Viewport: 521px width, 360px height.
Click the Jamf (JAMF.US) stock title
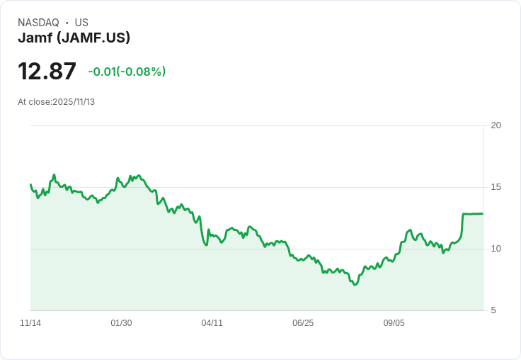click(x=74, y=38)
